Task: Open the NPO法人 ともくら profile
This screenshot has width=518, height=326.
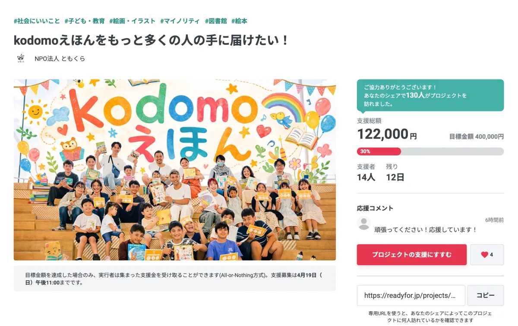Action: [x=60, y=58]
